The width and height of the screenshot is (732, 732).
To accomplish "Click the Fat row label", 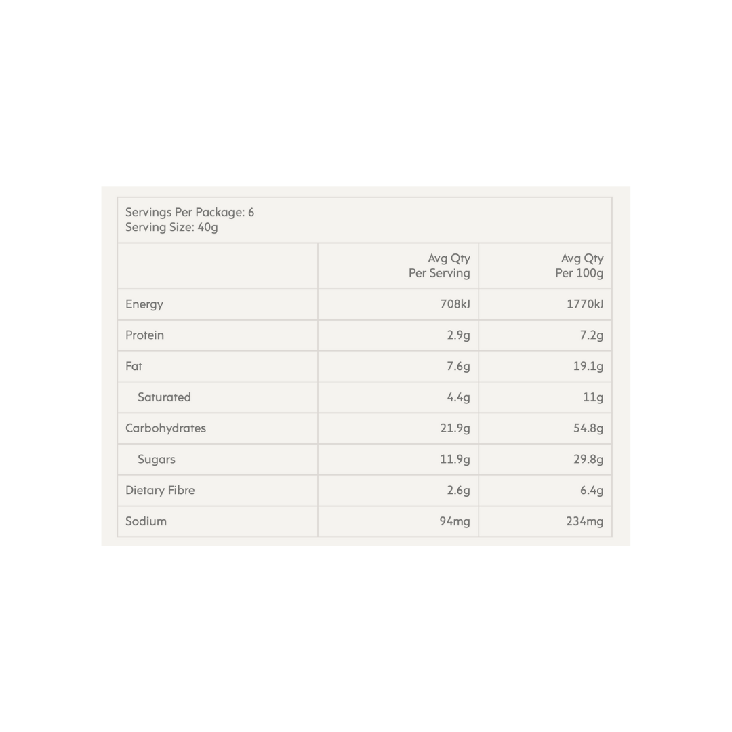I will pos(134,367).
